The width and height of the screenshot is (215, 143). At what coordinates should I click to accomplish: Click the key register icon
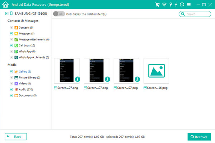point(171,5)
